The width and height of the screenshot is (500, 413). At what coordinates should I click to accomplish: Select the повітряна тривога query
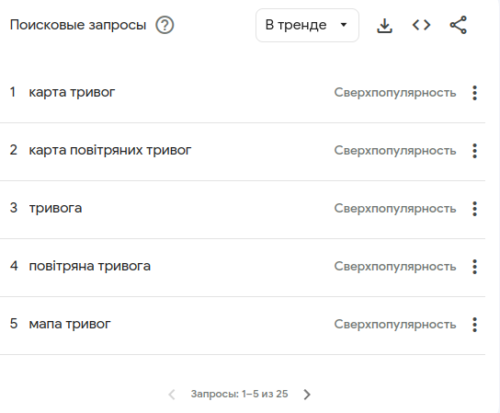pyautogui.click(x=89, y=266)
